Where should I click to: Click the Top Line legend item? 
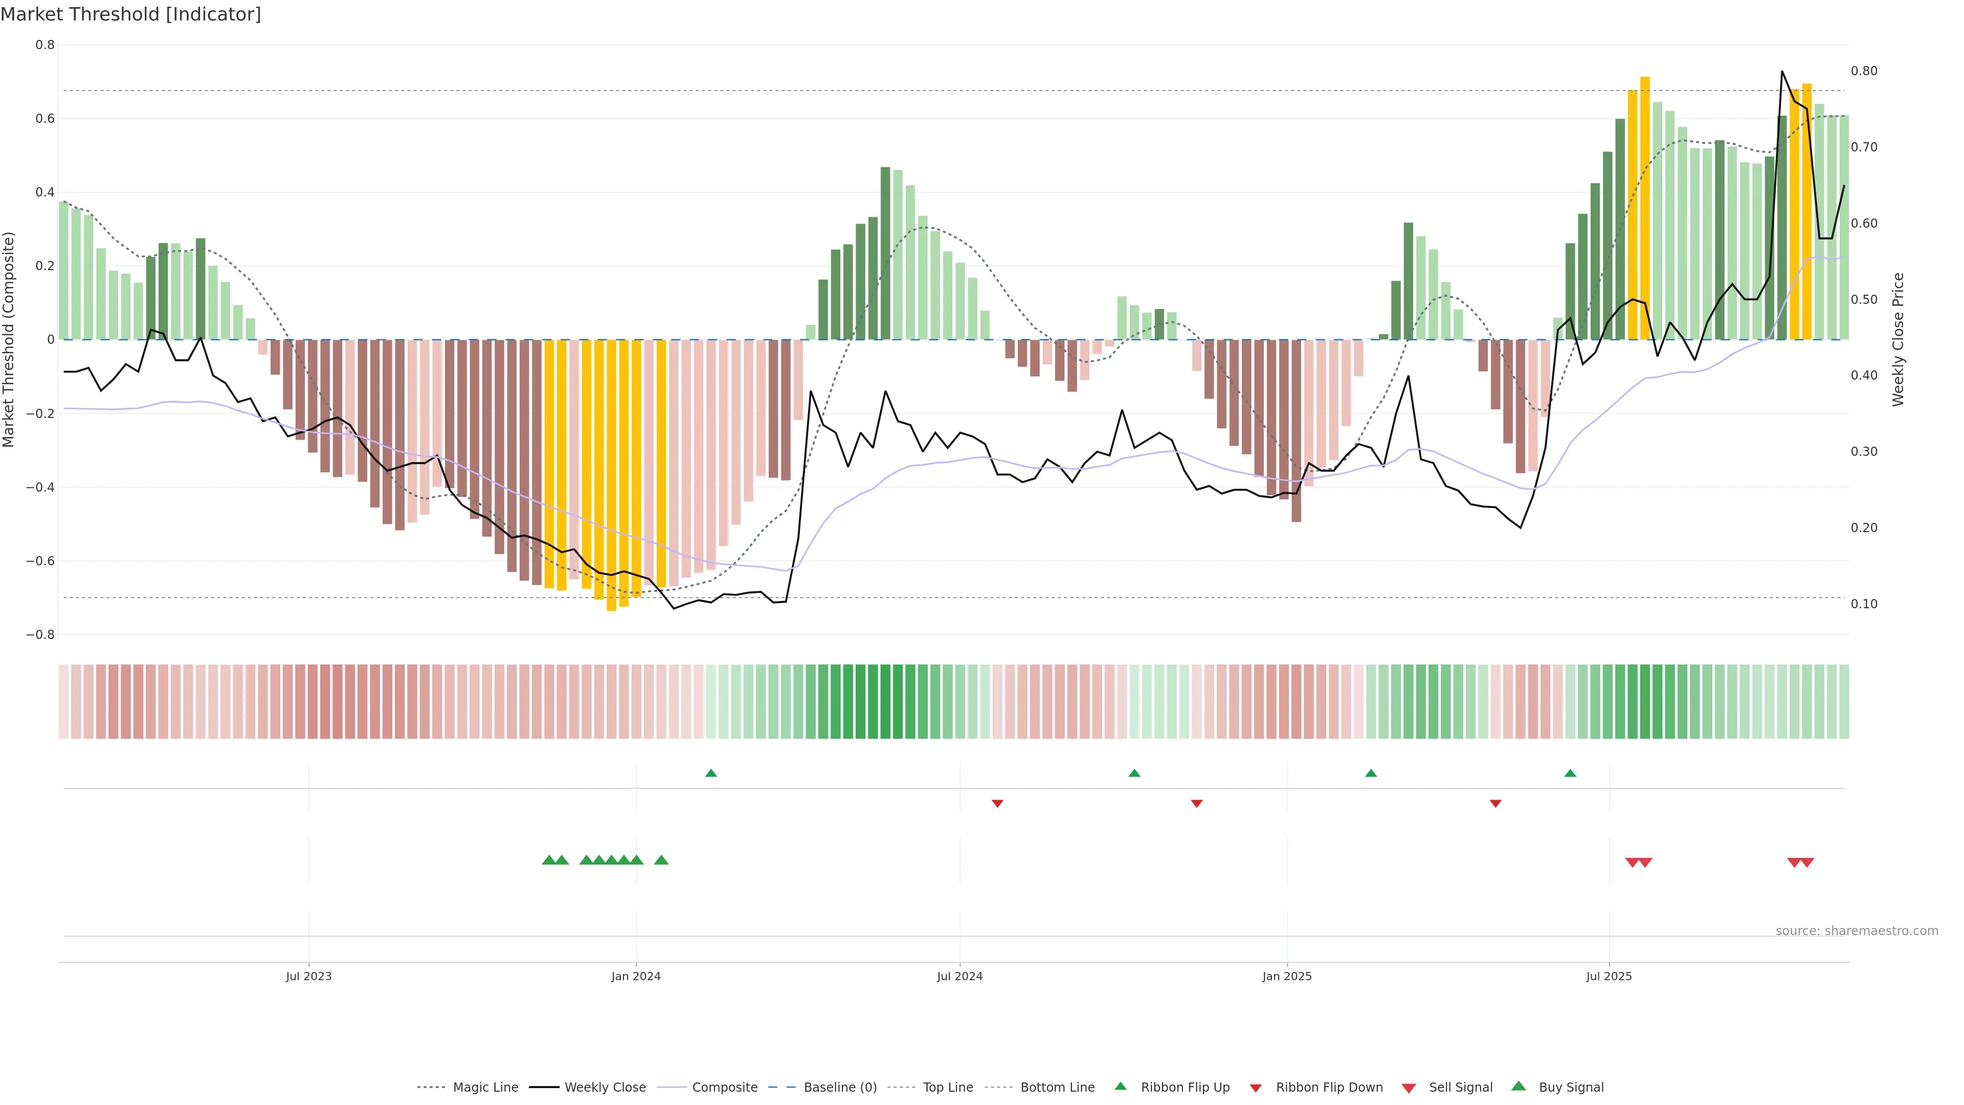948,1088
